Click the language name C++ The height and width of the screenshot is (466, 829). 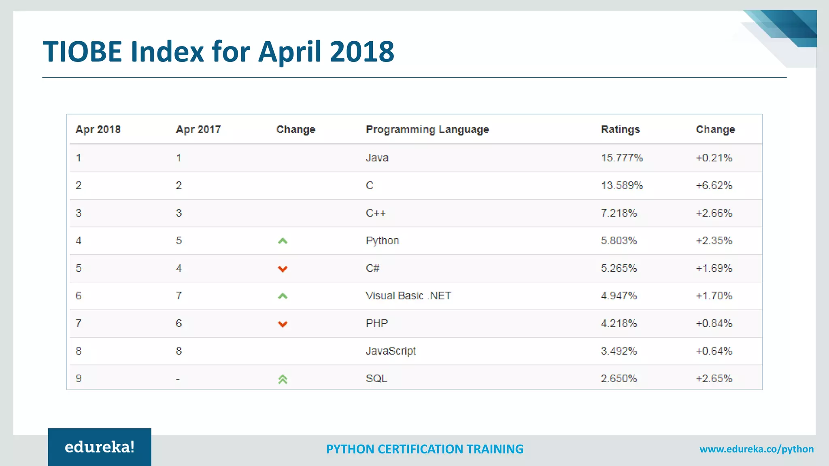click(x=376, y=213)
